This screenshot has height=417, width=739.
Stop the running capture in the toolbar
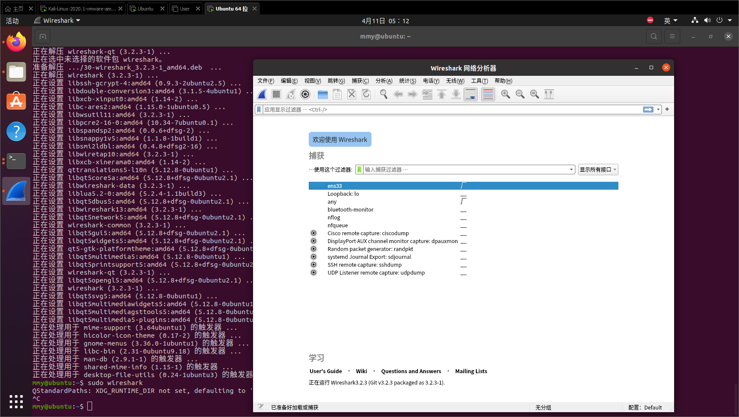click(276, 94)
